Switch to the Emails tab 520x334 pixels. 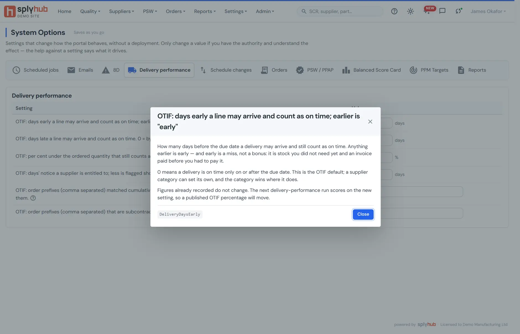(x=80, y=70)
